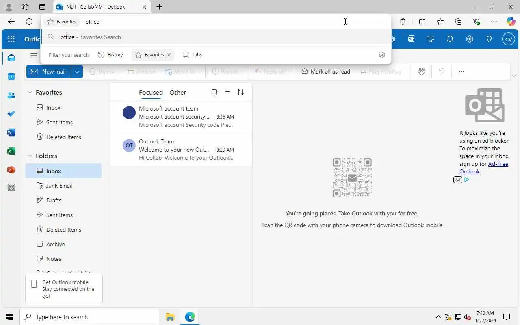Viewport: 520px width, 325px height.
Task: Open the Windows Start menu
Action: pyautogui.click(x=10, y=317)
